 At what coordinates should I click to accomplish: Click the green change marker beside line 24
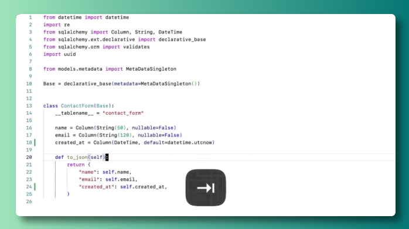tap(35, 186)
